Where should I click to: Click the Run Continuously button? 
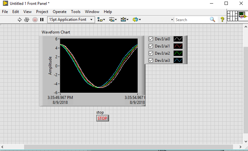point(27,20)
